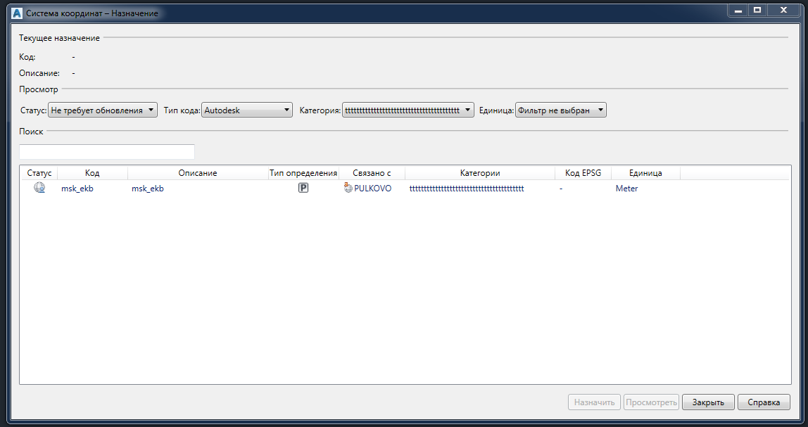Click the Назначить button

click(594, 402)
